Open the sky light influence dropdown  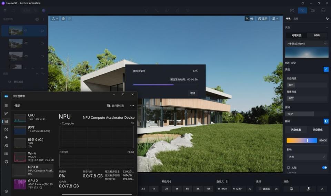[307, 157]
